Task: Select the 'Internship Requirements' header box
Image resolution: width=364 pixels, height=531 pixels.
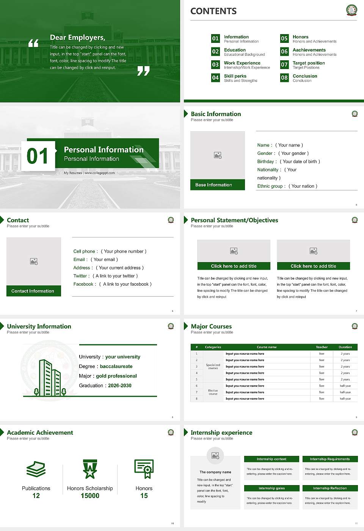Action: pyautogui.click(x=330, y=459)
